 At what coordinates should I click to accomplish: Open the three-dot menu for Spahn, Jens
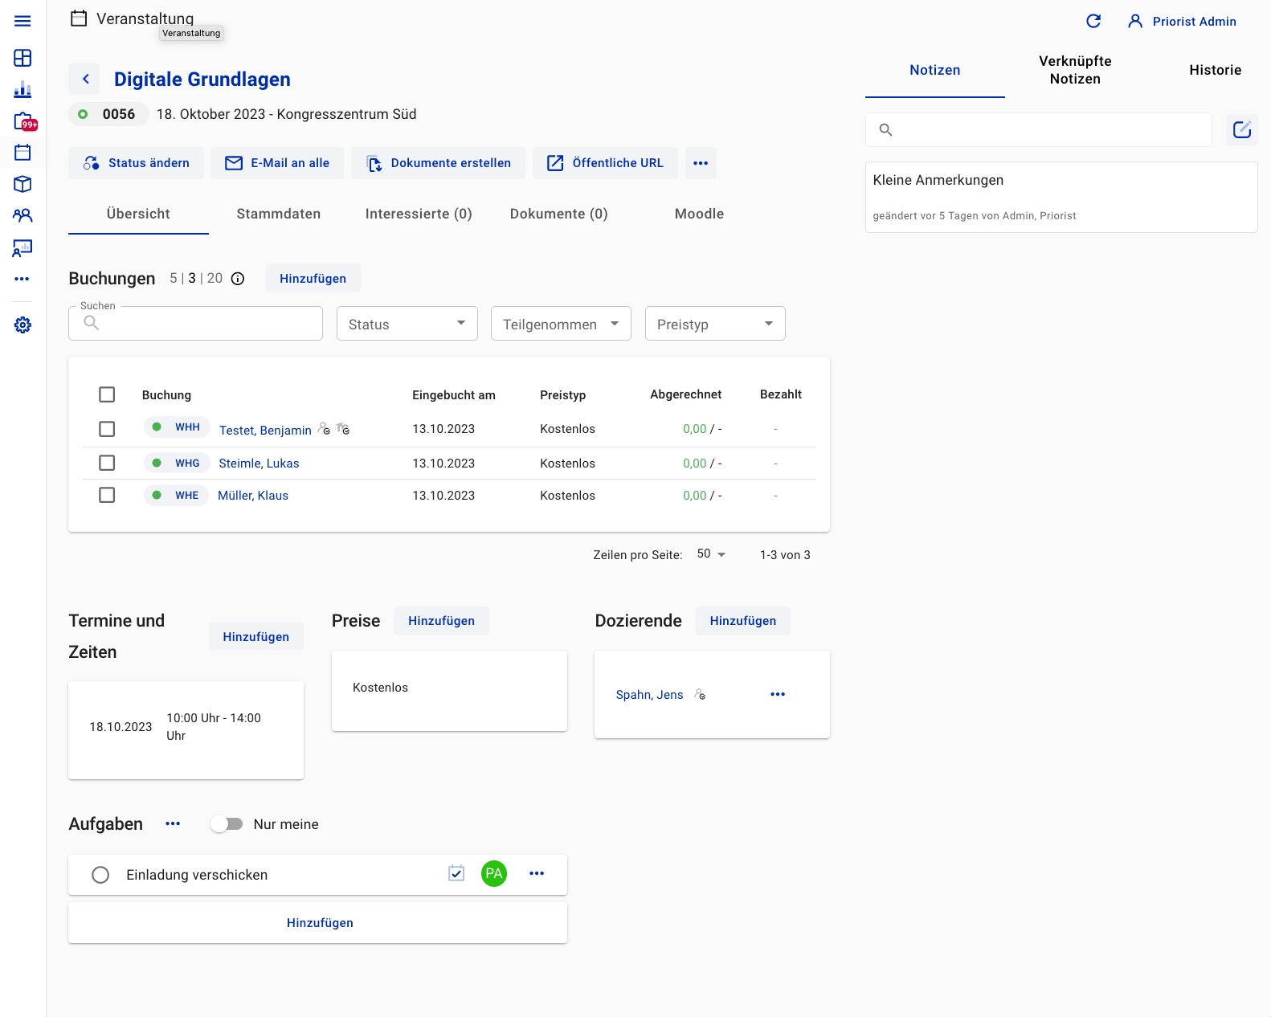(x=777, y=694)
